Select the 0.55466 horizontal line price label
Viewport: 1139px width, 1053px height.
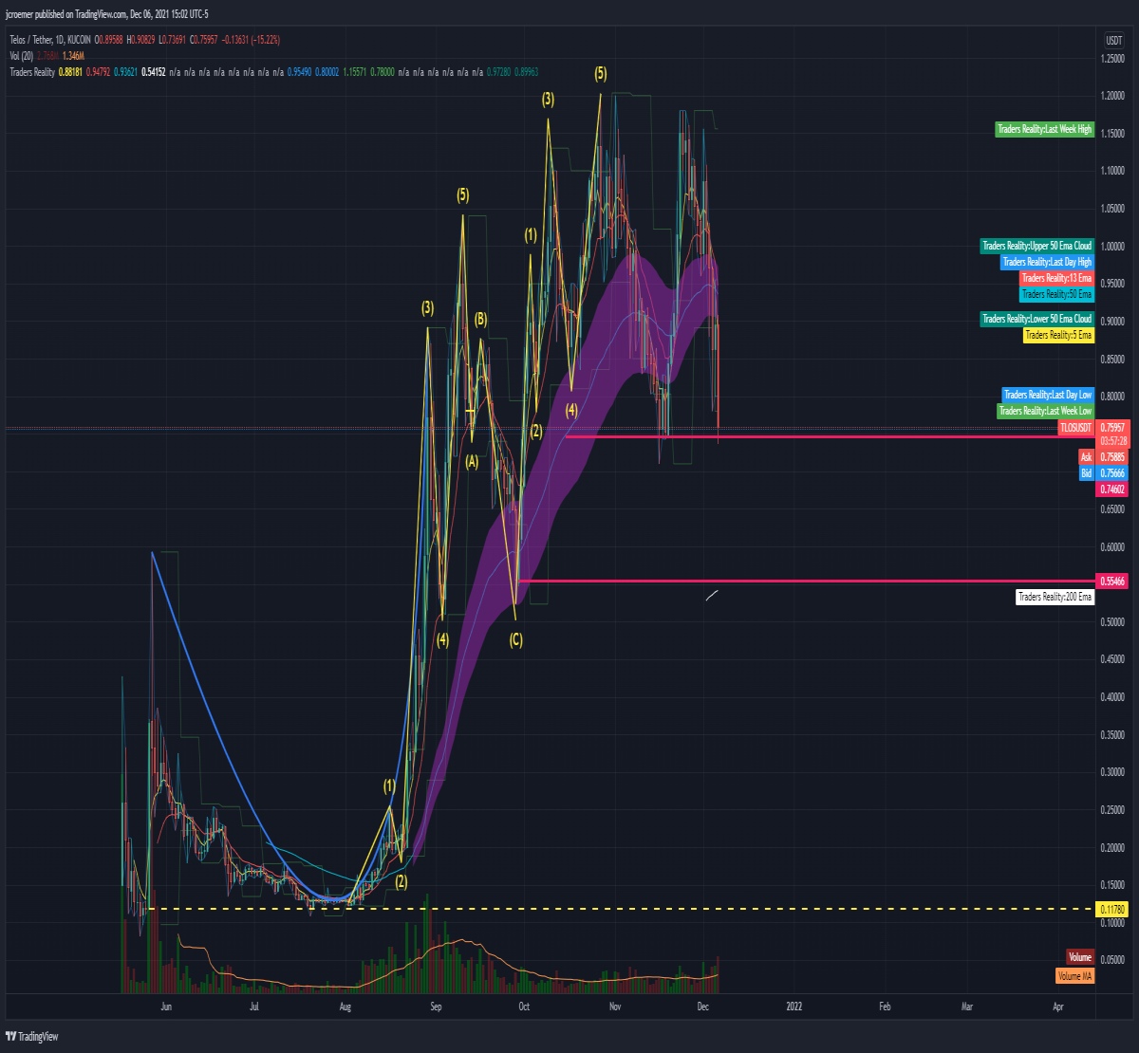(x=1112, y=581)
